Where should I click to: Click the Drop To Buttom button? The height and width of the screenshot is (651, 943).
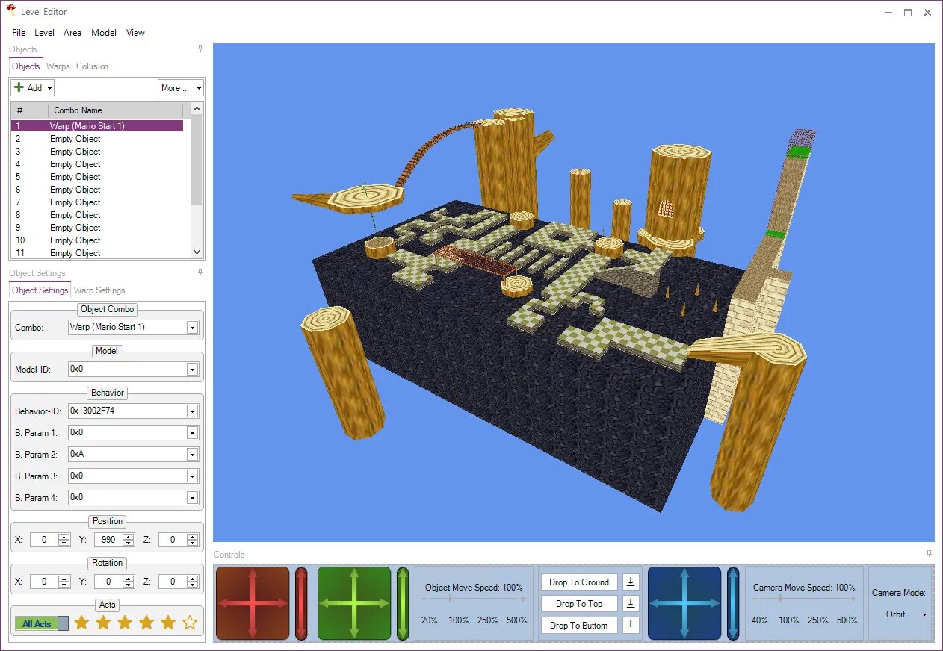pos(579,626)
